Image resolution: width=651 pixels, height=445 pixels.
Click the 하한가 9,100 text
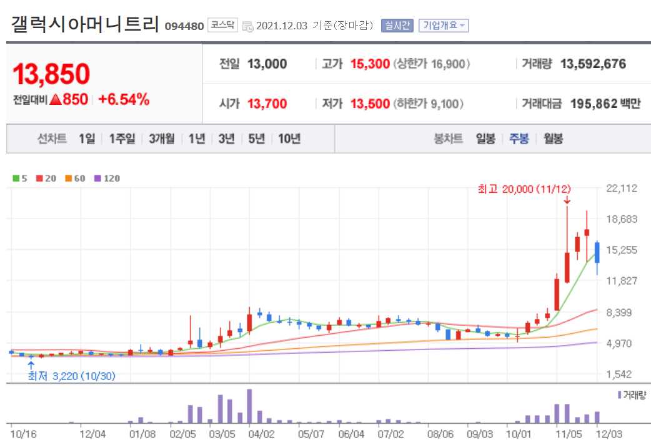(x=428, y=103)
